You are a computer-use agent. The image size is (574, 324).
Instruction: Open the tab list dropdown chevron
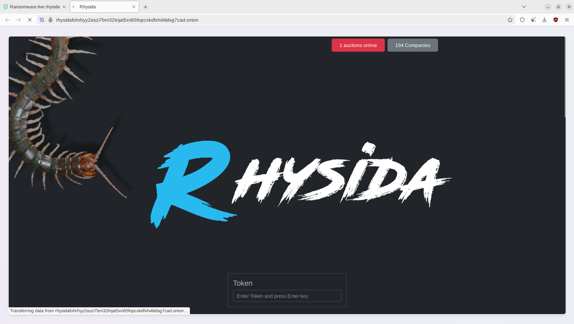[524, 6]
